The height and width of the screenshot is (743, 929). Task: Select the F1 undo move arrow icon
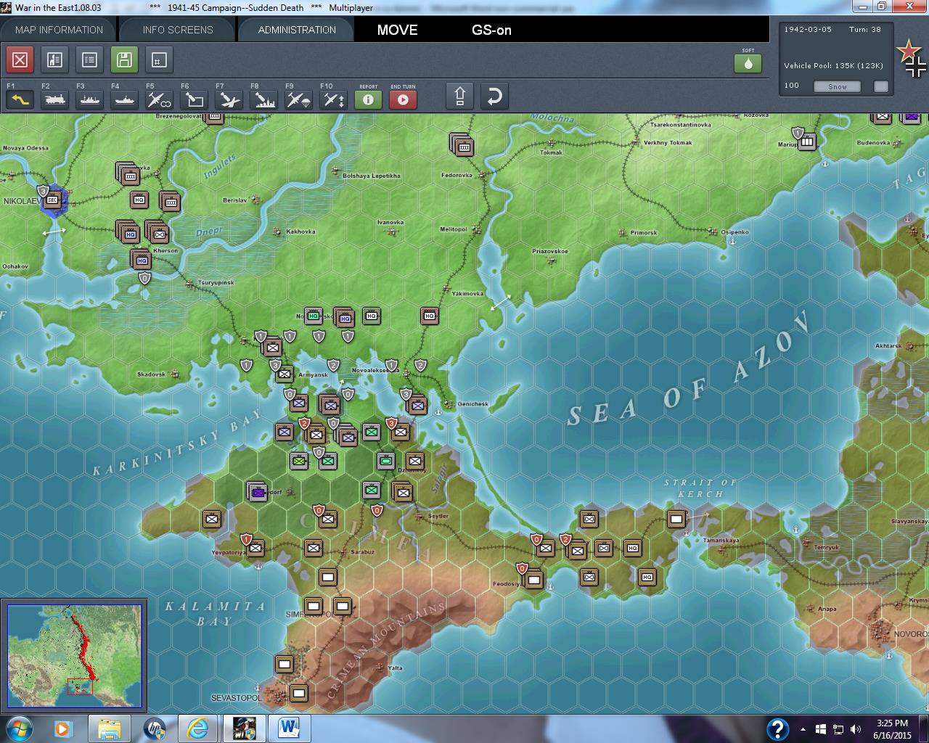tap(20, 99)
